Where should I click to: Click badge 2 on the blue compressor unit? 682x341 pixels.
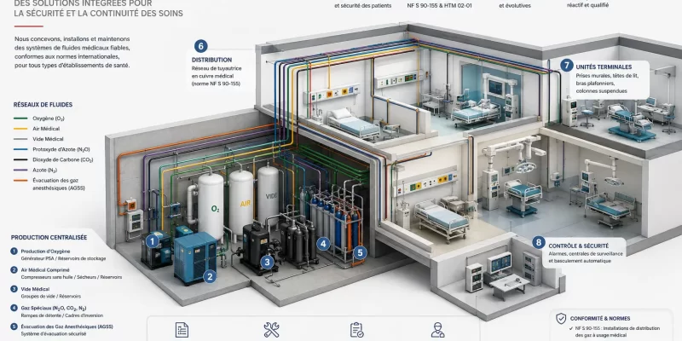pyautogui.click(x=210, y=276)
